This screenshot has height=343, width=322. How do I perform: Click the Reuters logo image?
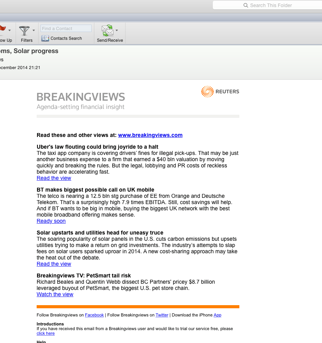[x=220, y=91]
